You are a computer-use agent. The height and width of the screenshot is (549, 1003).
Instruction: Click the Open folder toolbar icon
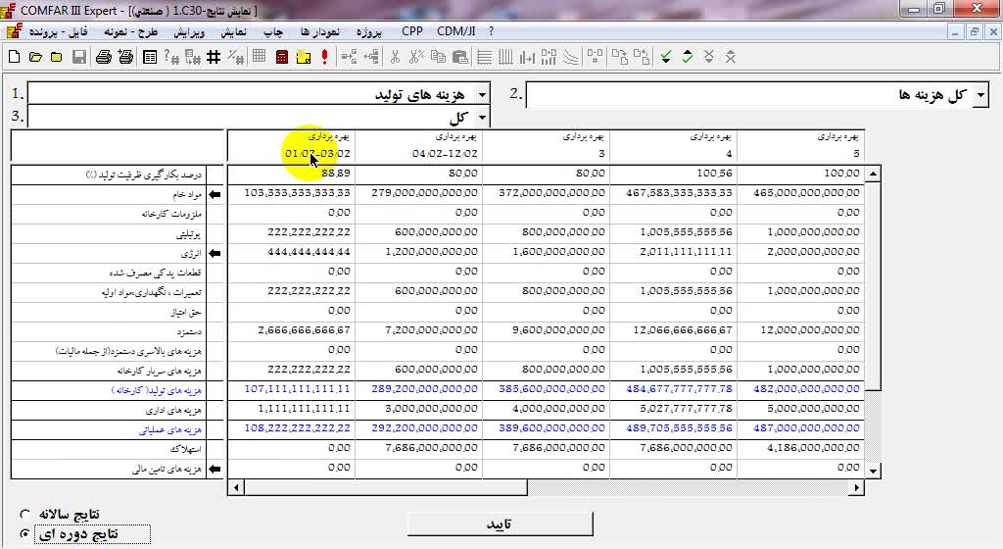click(35, 57)
